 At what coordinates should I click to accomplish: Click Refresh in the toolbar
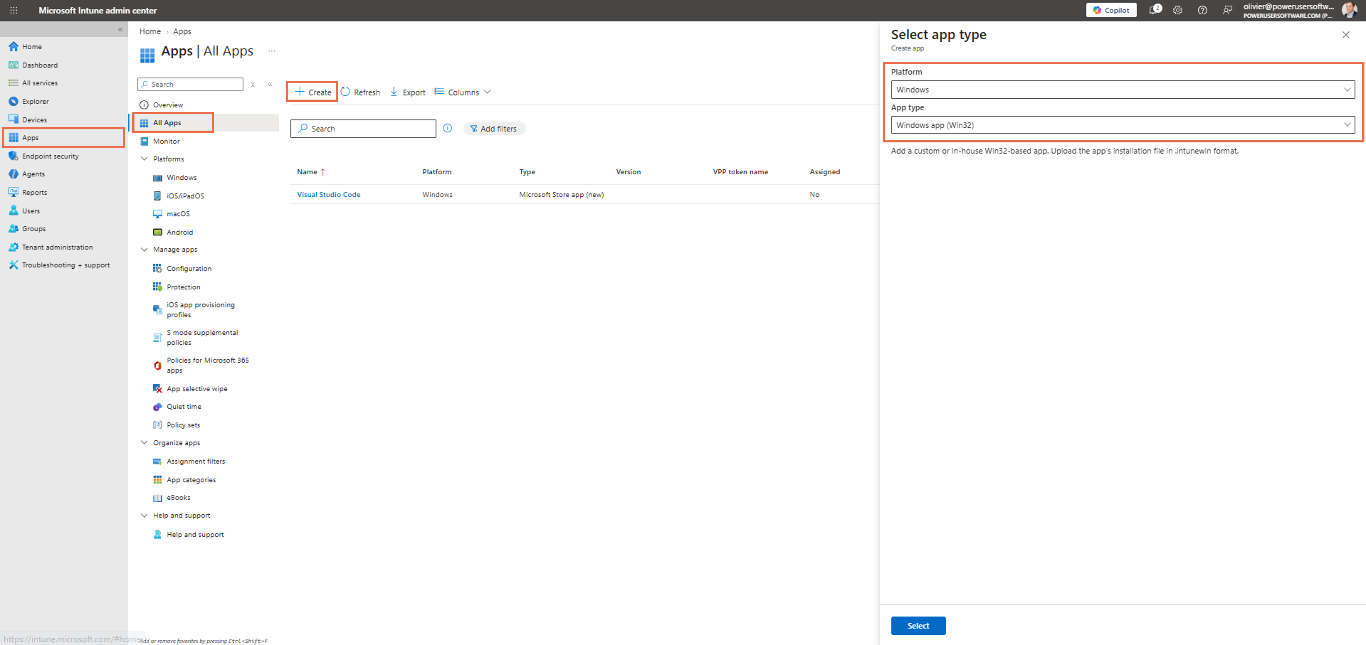(361, 92)
